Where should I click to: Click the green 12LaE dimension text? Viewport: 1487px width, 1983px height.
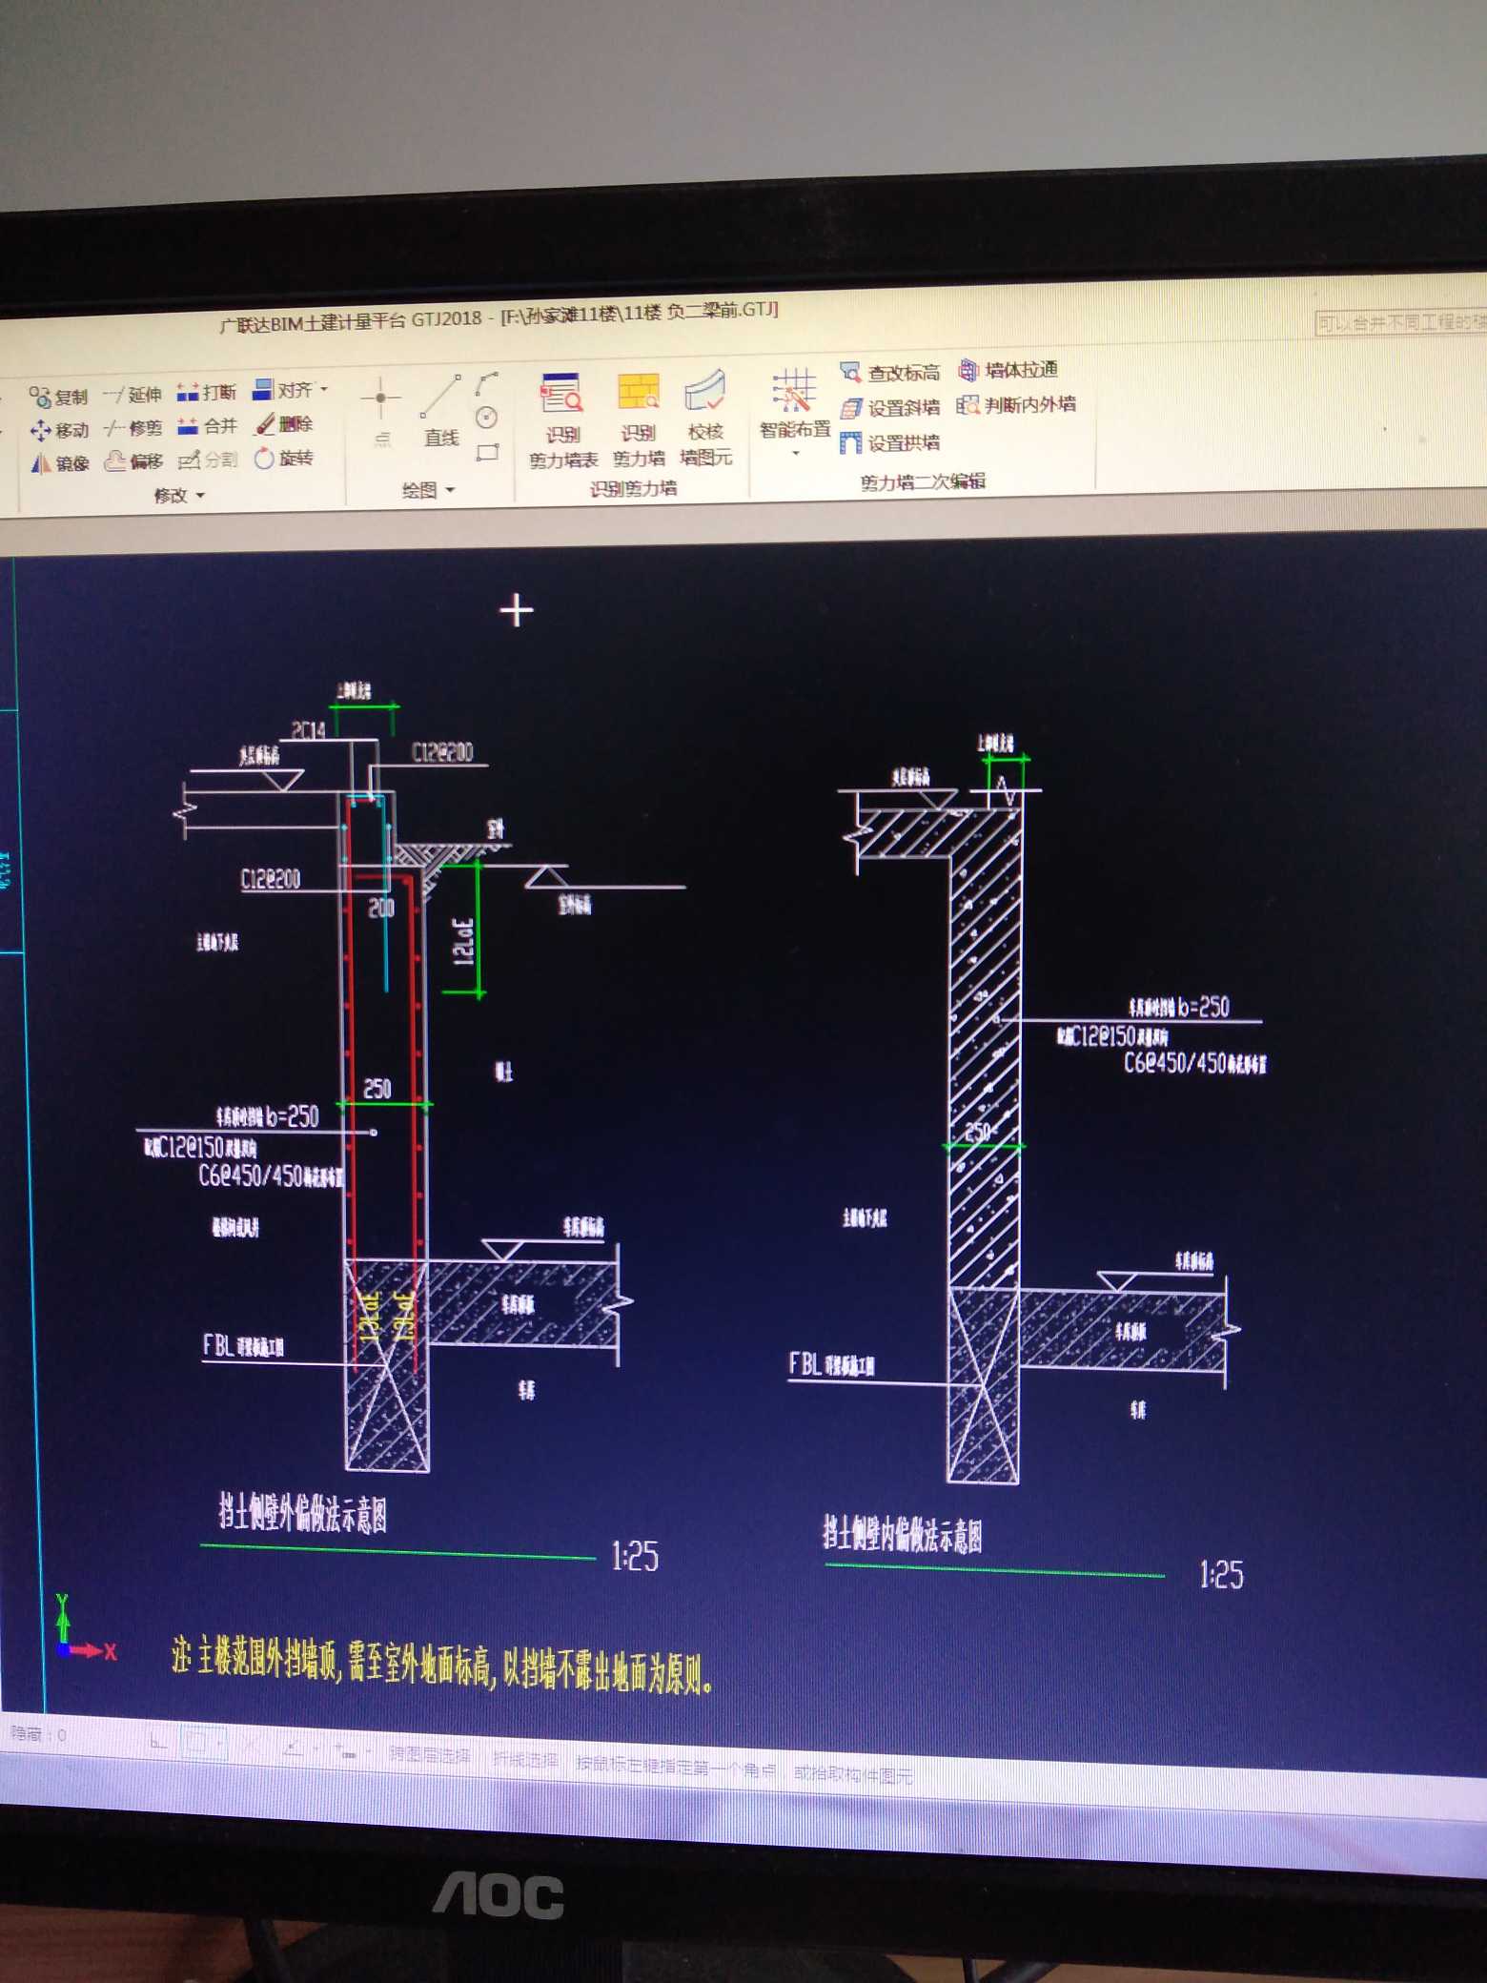coord(462,941)
